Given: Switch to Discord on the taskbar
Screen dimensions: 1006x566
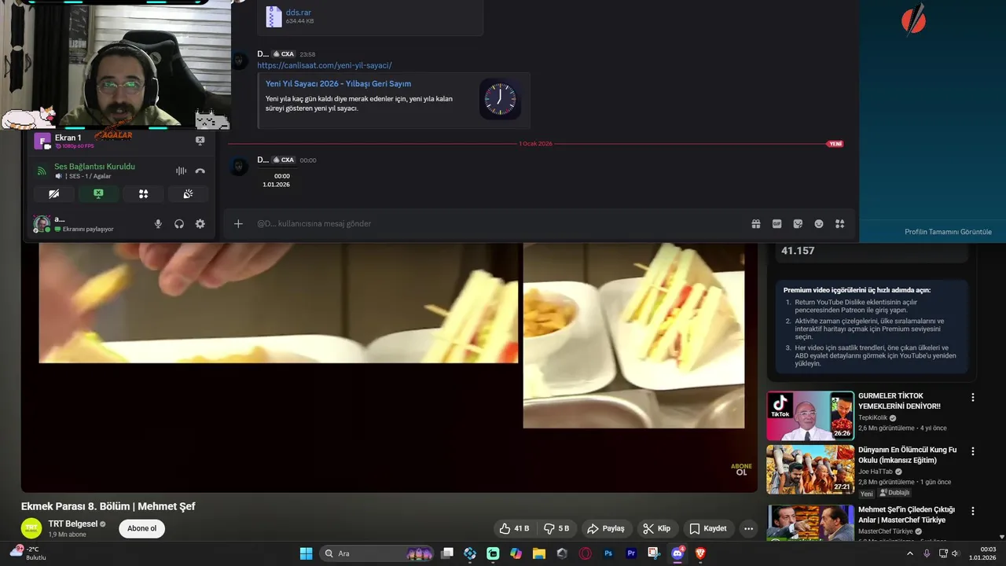Looking at the screenshot, I should click(x=677, y=553).
